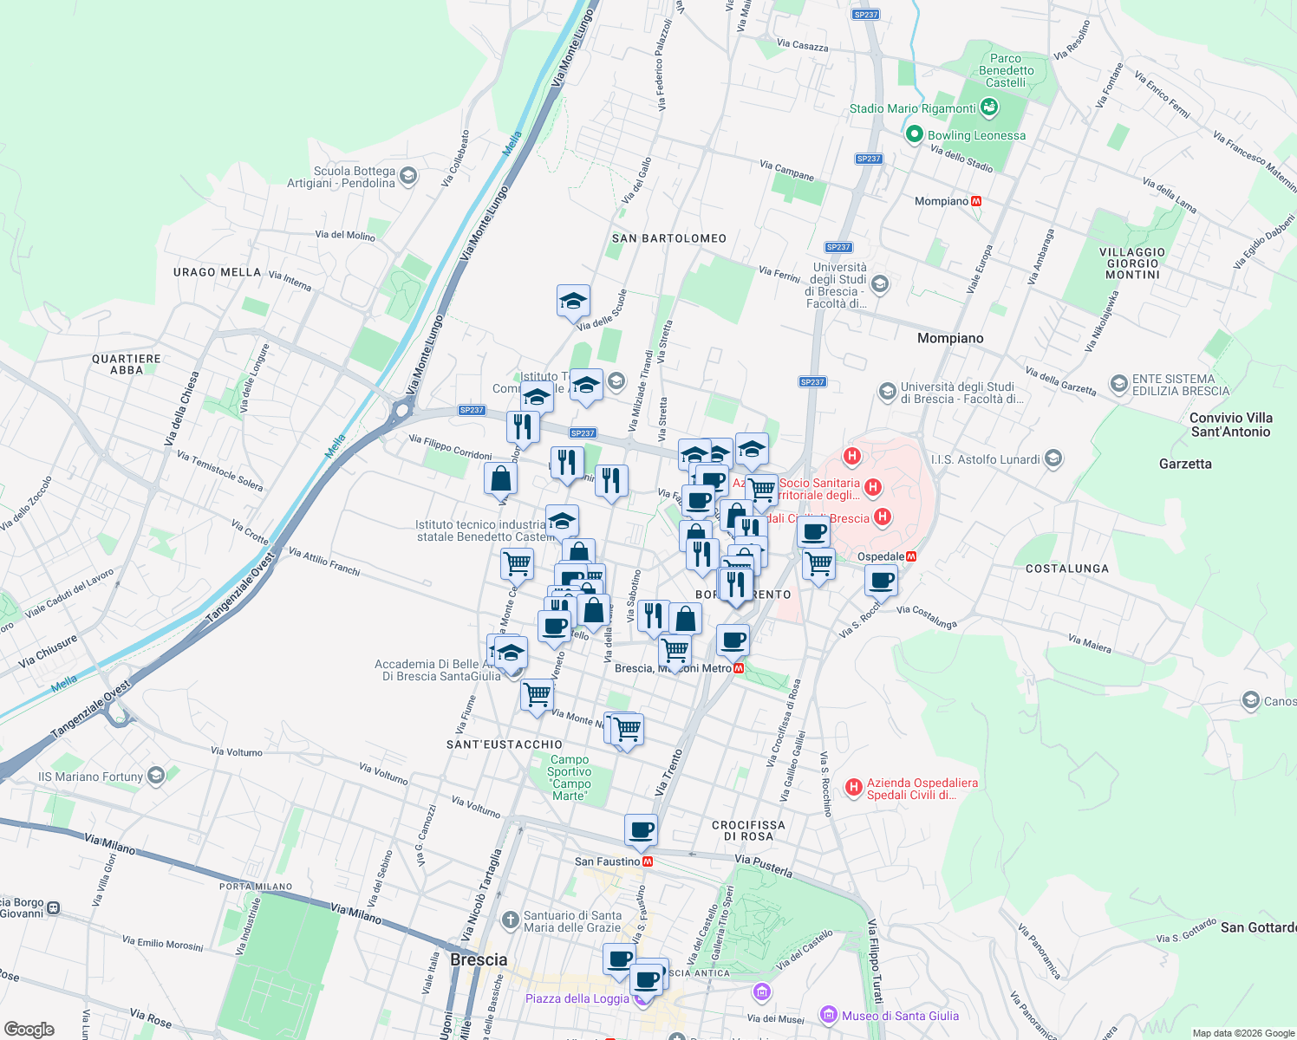Click the Brescia Marconi Metro marker
This screenshot has height=1040, width=1297.
740,669
